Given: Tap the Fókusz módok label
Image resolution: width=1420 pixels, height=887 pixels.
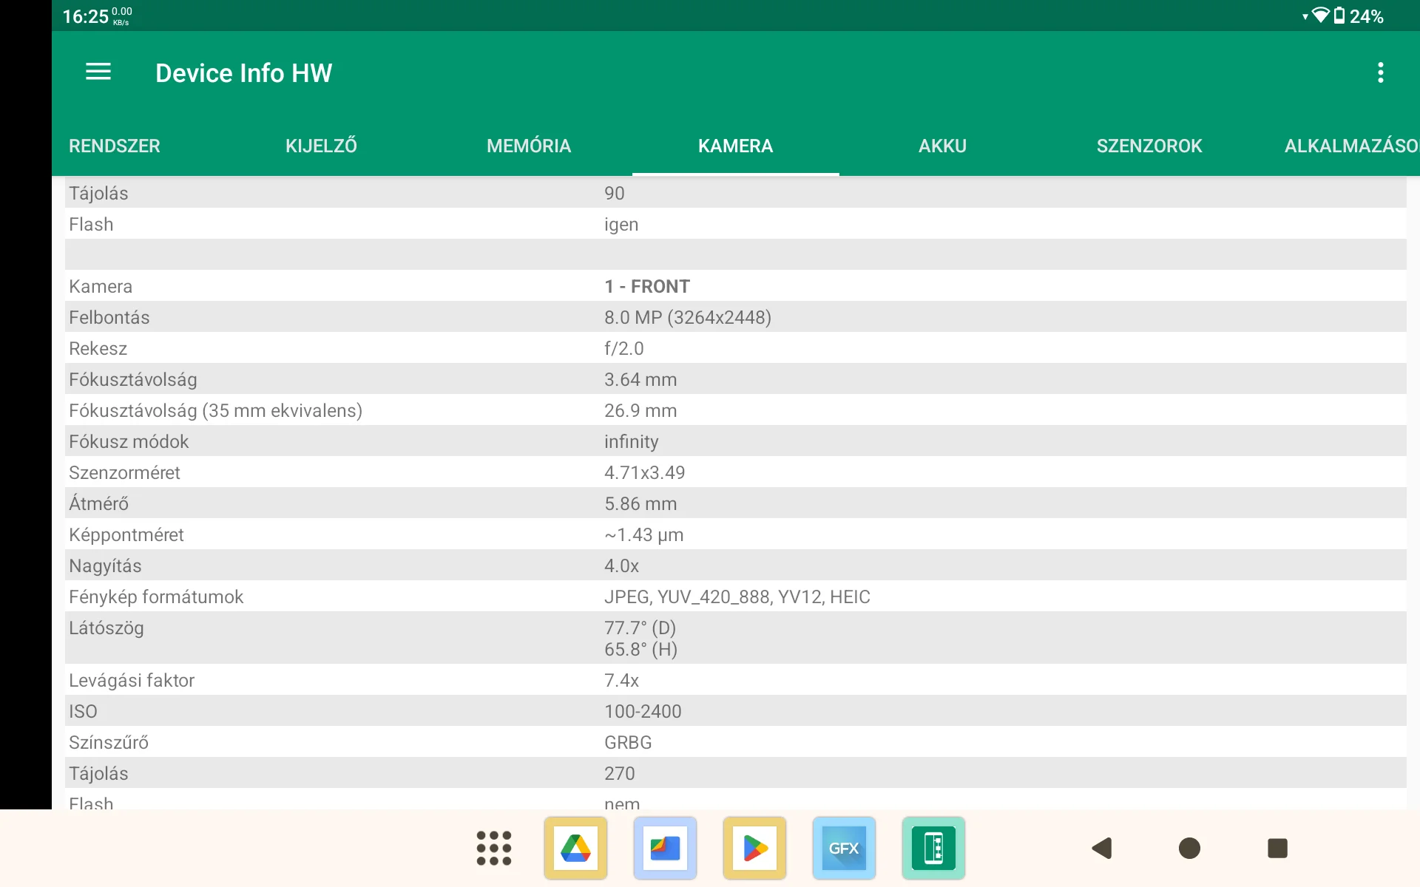Looking at the screenshot, I should coord(129,441).
